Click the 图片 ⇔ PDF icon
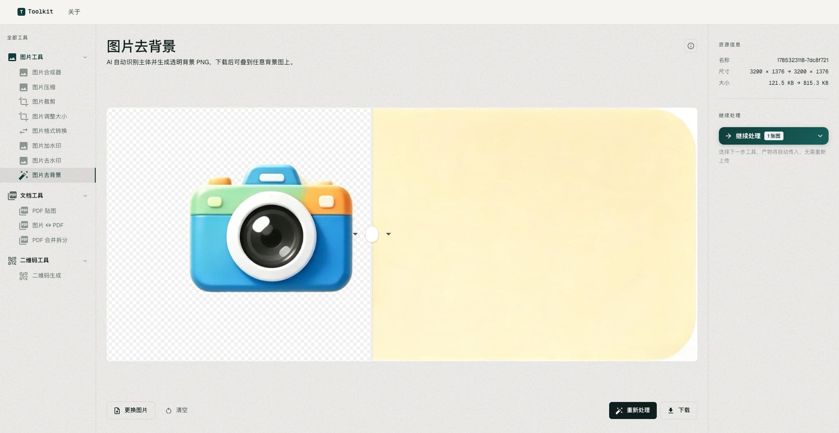Screen dimensions: 839x433 click(24, 225)
